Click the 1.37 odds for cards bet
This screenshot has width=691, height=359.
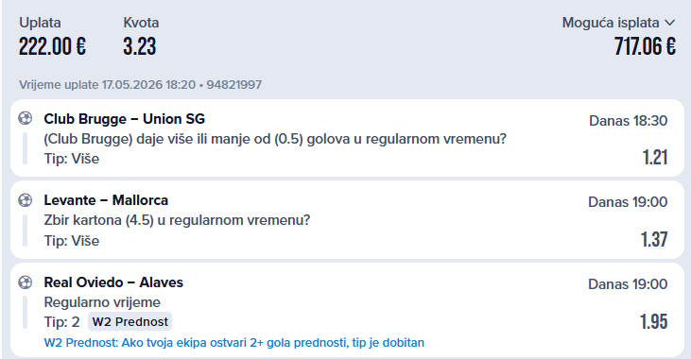pyautogui.click(x=654, y=239)
